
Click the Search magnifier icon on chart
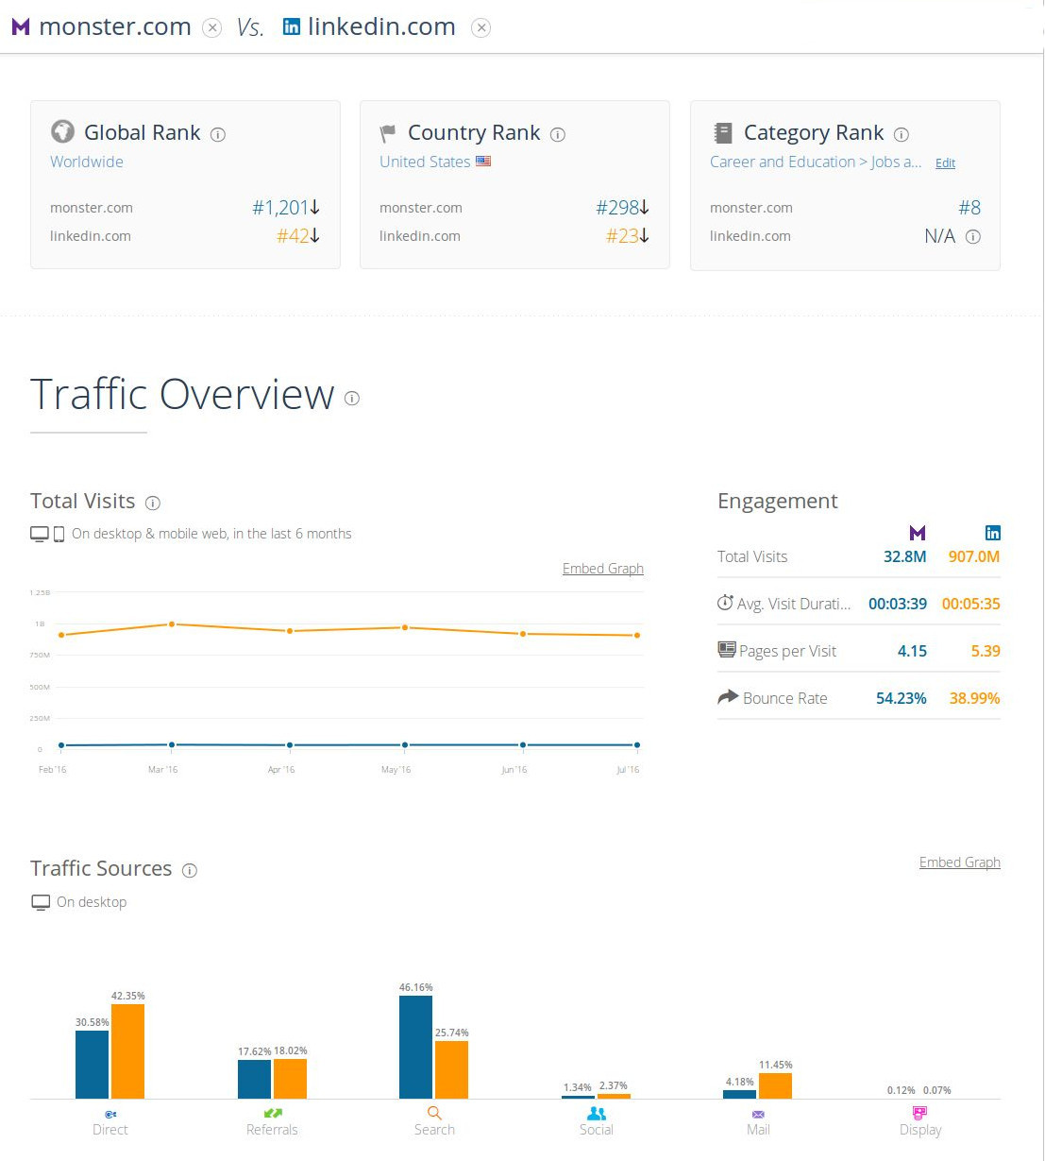[434, 1113]
